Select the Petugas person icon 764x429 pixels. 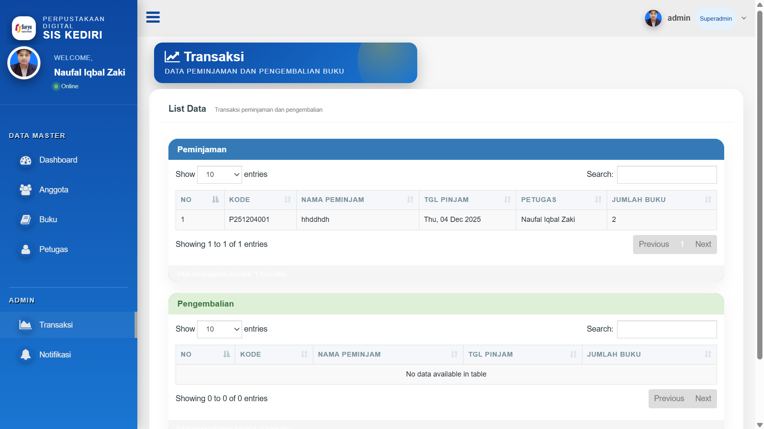(x=25, y=249)
